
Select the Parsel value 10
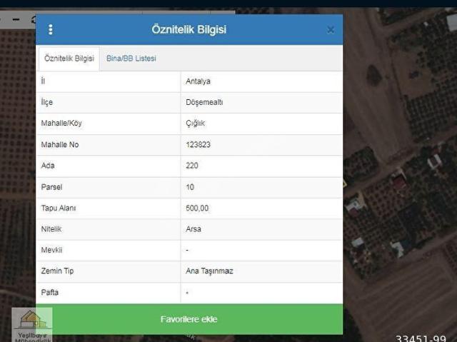pos(190,187)
